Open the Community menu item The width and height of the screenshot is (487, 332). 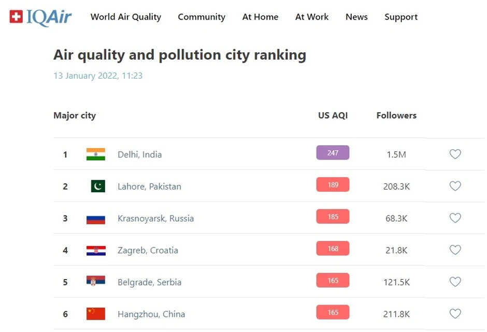coord(202,17)
